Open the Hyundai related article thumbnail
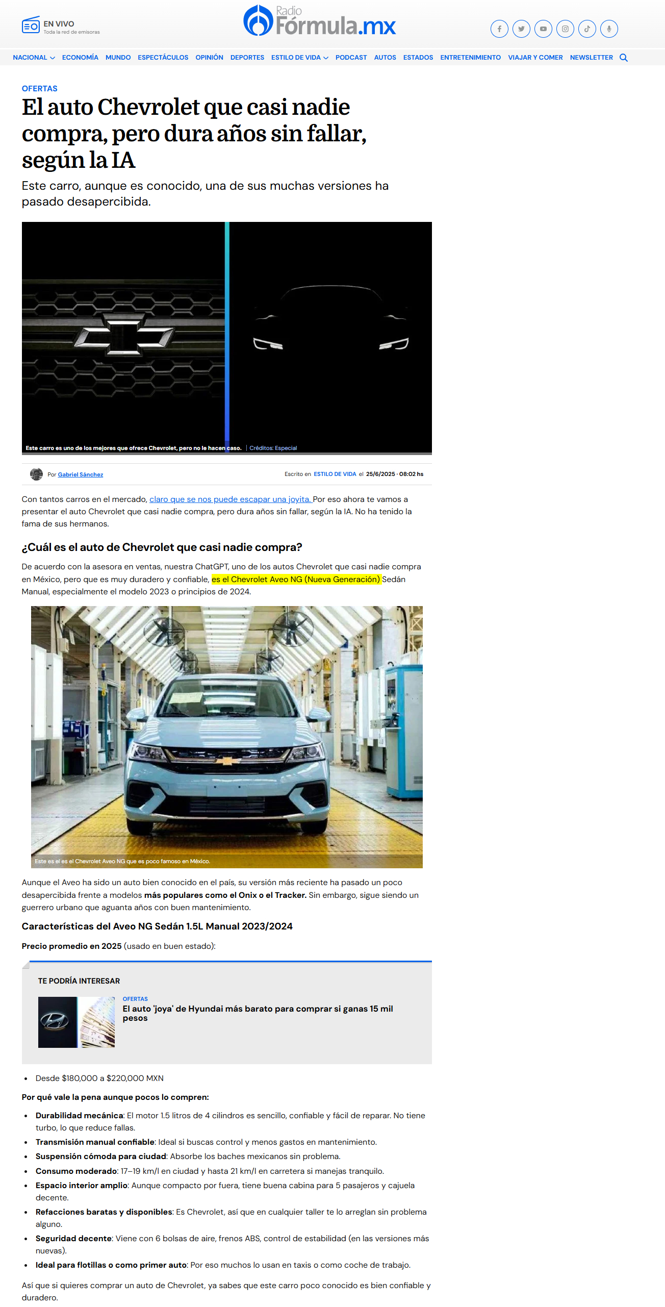The image size is (665, 1307). 76,1022
